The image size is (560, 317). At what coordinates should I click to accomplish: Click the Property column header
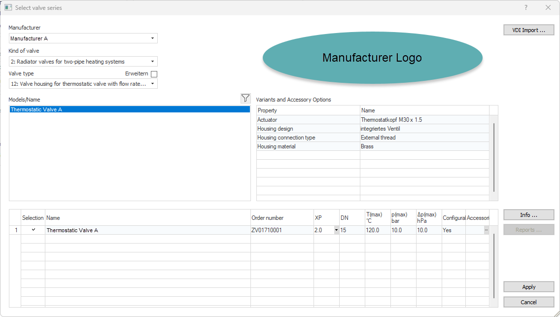(x=308, y=110)
